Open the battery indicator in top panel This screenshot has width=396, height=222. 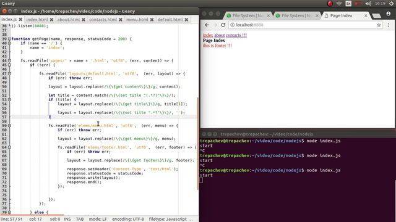(x=358, y=4)
